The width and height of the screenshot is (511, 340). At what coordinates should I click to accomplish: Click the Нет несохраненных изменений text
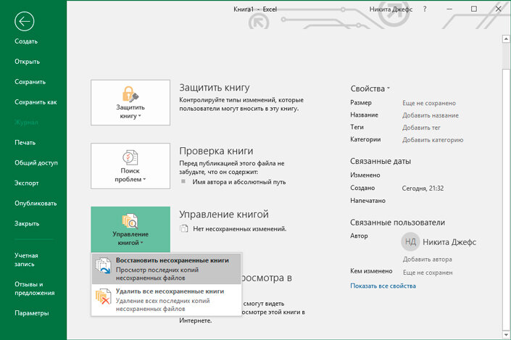[239, 229]
